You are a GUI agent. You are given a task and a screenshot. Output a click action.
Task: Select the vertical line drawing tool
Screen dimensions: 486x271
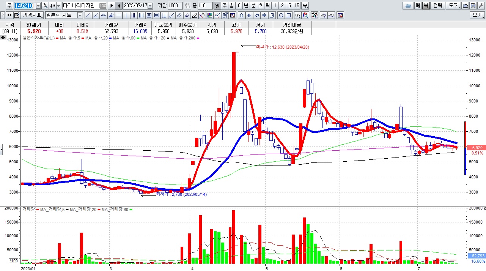pos(126,15)
